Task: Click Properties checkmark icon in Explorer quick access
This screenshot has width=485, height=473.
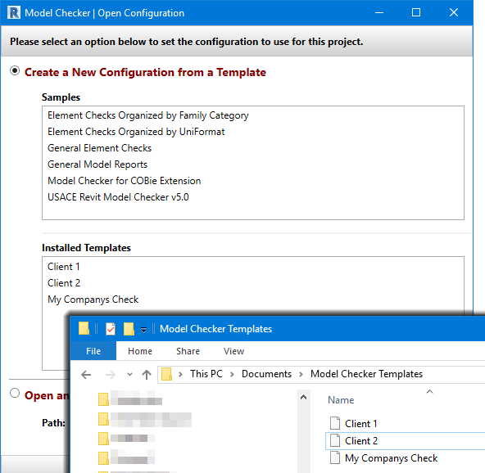Action: coord(111,329)
